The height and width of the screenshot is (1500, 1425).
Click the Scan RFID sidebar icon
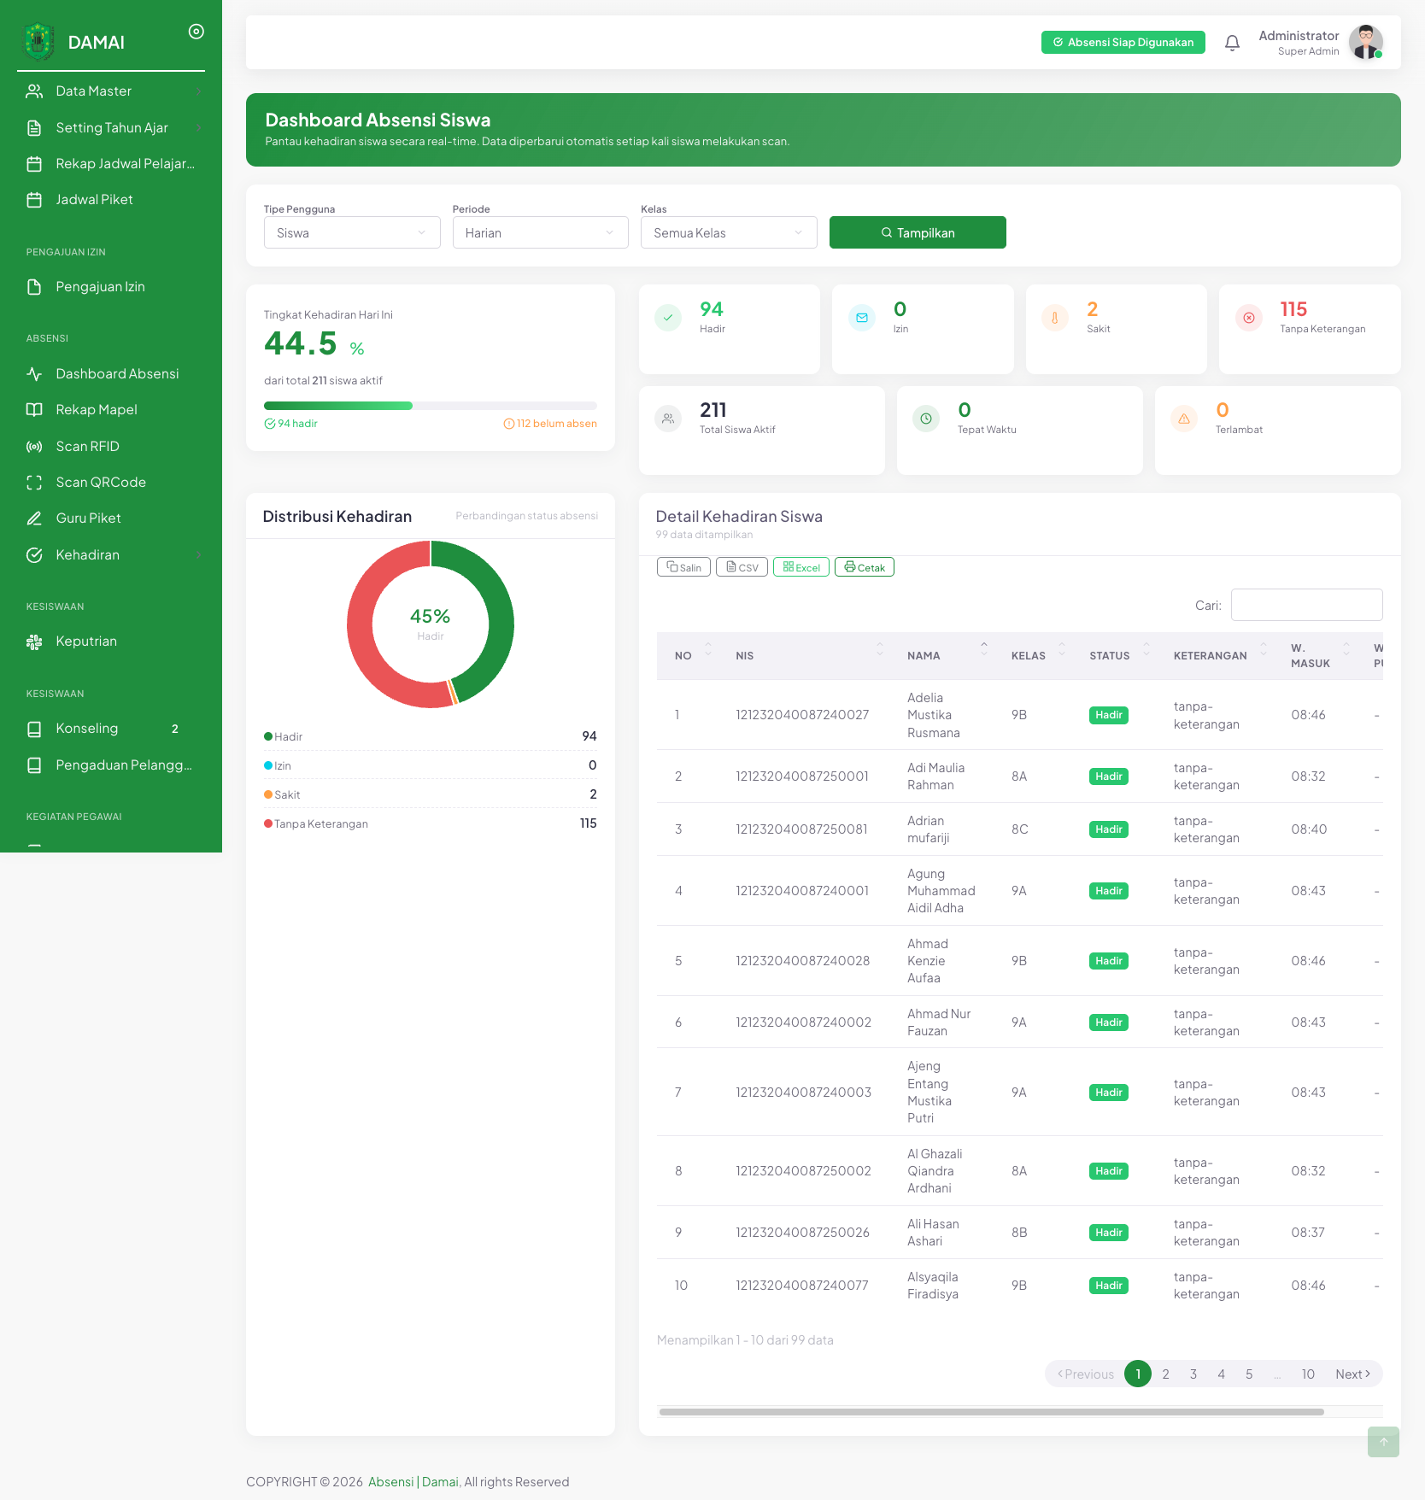coord(34,447)
